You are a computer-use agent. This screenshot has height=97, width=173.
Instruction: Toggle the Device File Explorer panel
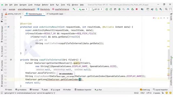(x=171, y=77)
